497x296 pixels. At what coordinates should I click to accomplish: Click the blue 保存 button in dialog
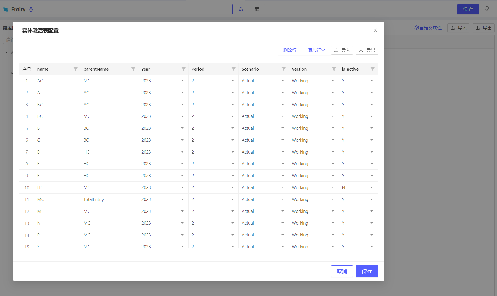367,271
